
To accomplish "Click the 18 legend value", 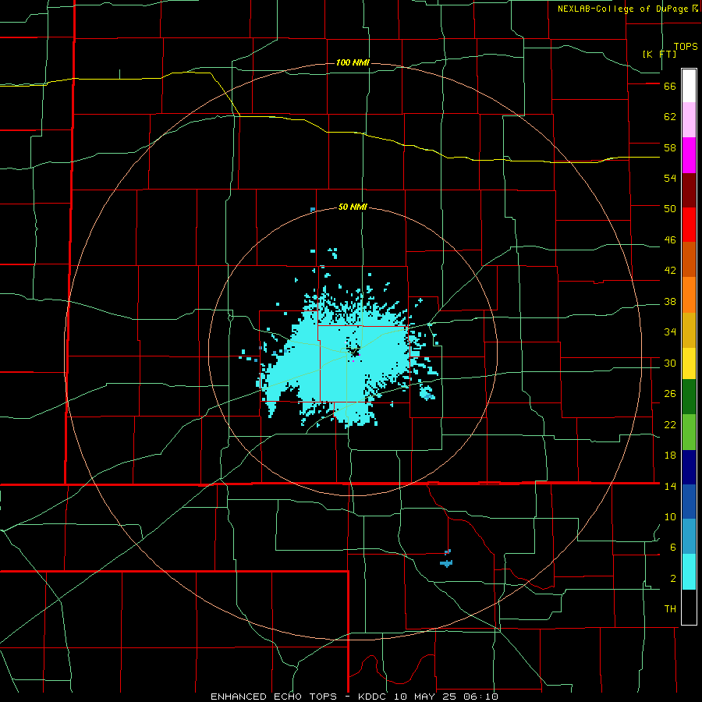I will click(x=670, y=456).
